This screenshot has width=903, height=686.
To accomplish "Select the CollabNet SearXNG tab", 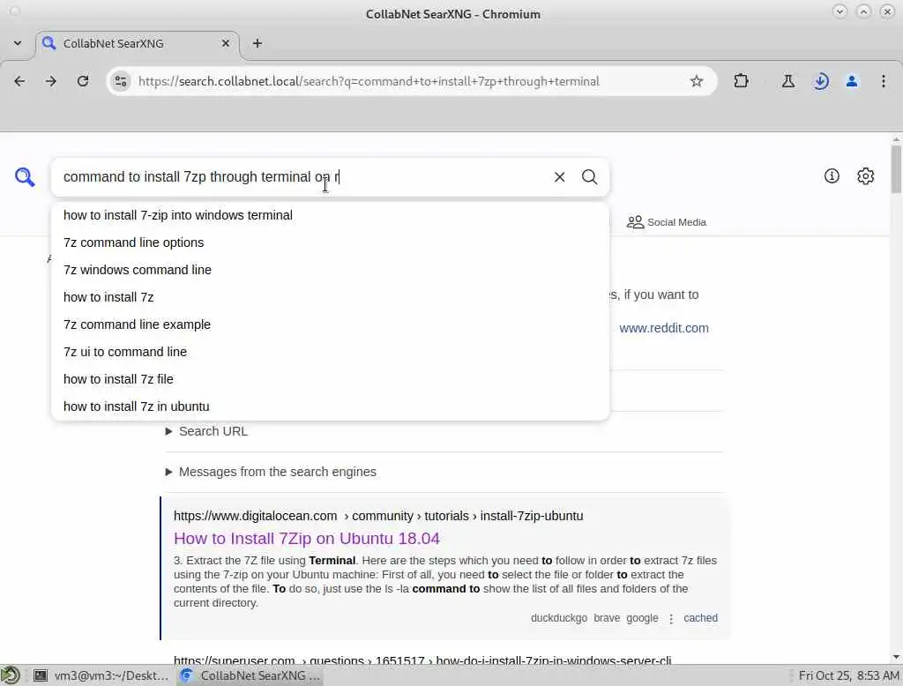I will [137, 44].
